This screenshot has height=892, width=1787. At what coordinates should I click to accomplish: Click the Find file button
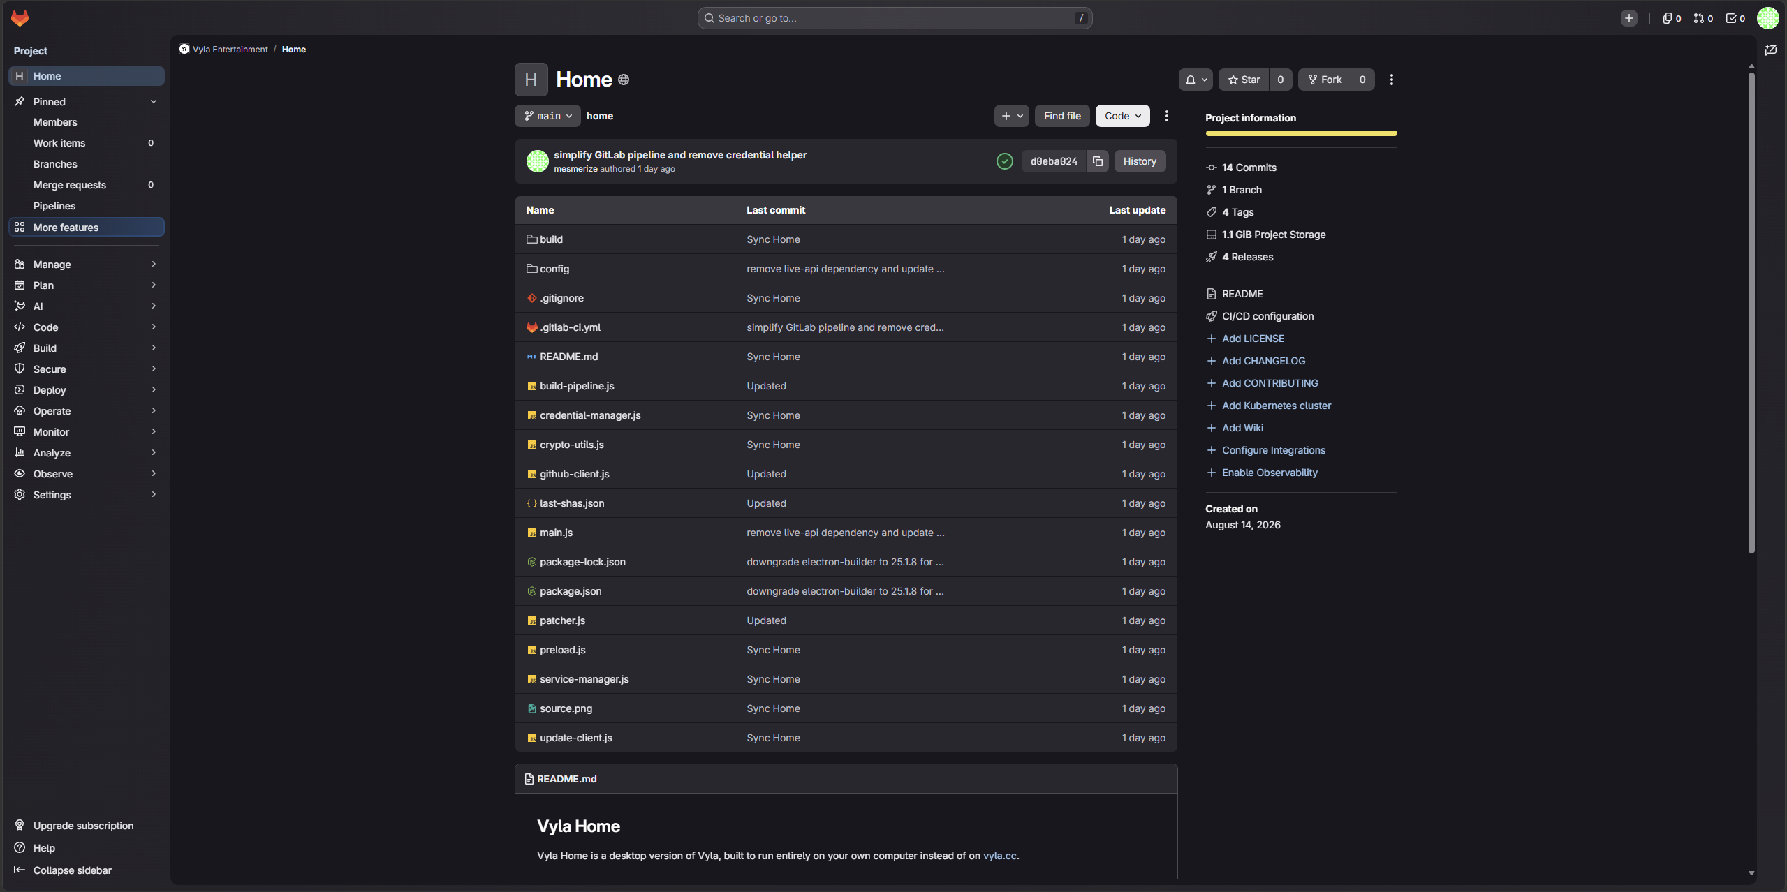point(1062,116)
